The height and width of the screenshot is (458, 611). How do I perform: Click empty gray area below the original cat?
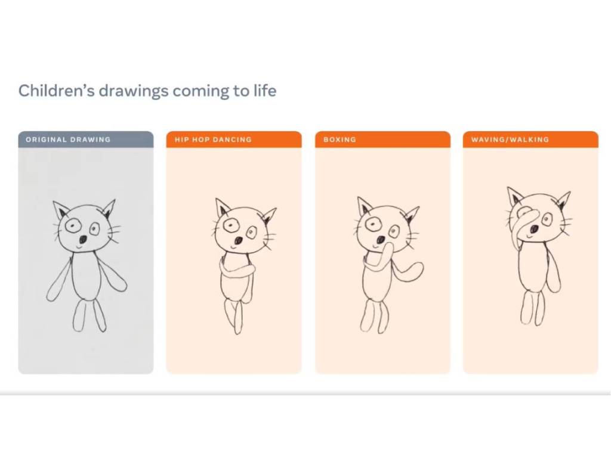pos(86,354)
